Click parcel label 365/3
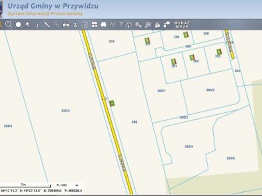262x196 pixels. (184, 118)
